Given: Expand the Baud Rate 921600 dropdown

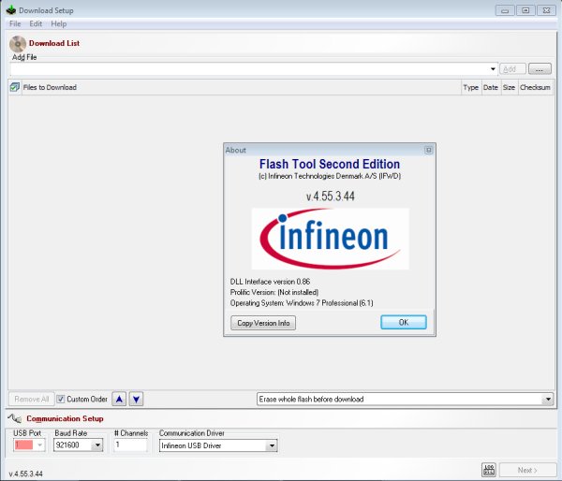Looking at the screenshot, I should point(97,445).
